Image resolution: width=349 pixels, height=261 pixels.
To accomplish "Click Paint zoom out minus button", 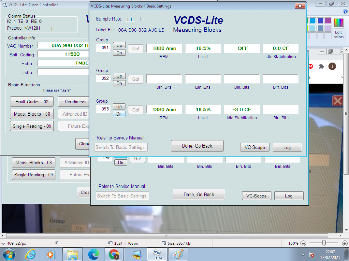I will pos(303,243).
